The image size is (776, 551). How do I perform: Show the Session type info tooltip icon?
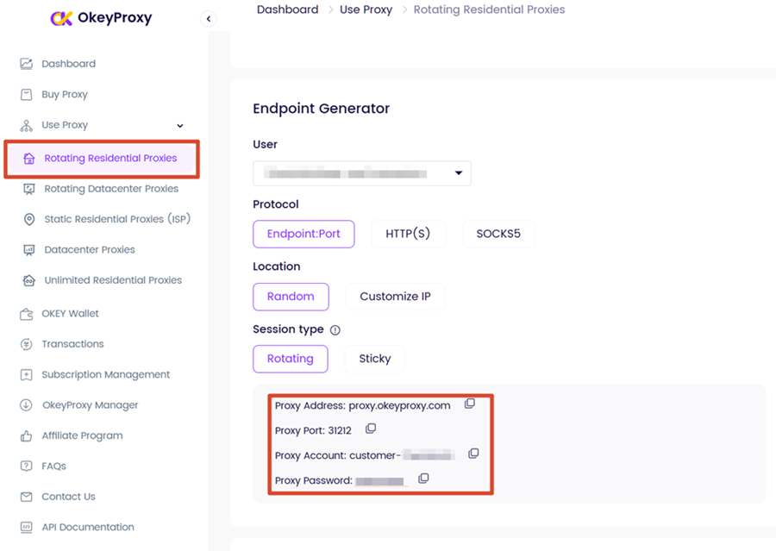pos(335,330)
